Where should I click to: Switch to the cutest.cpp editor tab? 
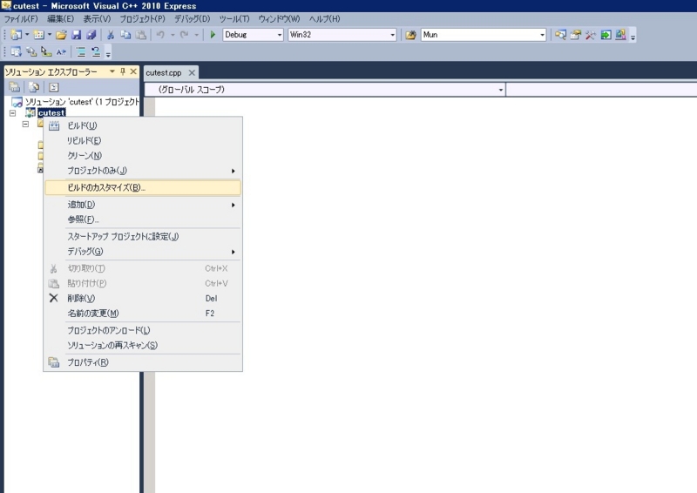[x=164, y=73]
